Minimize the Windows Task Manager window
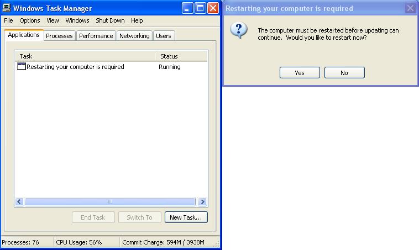This screenshot has width=419, height=250. (x=187, y=8)
